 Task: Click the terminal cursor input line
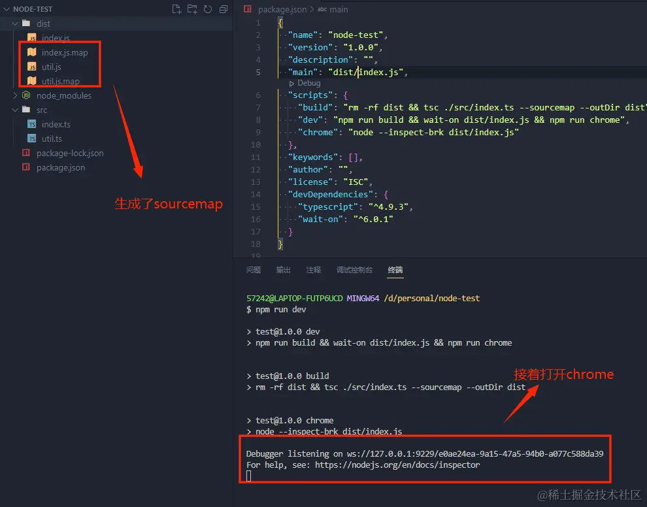point(249,476)
